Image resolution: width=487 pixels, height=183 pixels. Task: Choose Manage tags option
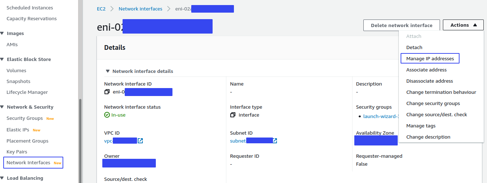click(421, 126)
